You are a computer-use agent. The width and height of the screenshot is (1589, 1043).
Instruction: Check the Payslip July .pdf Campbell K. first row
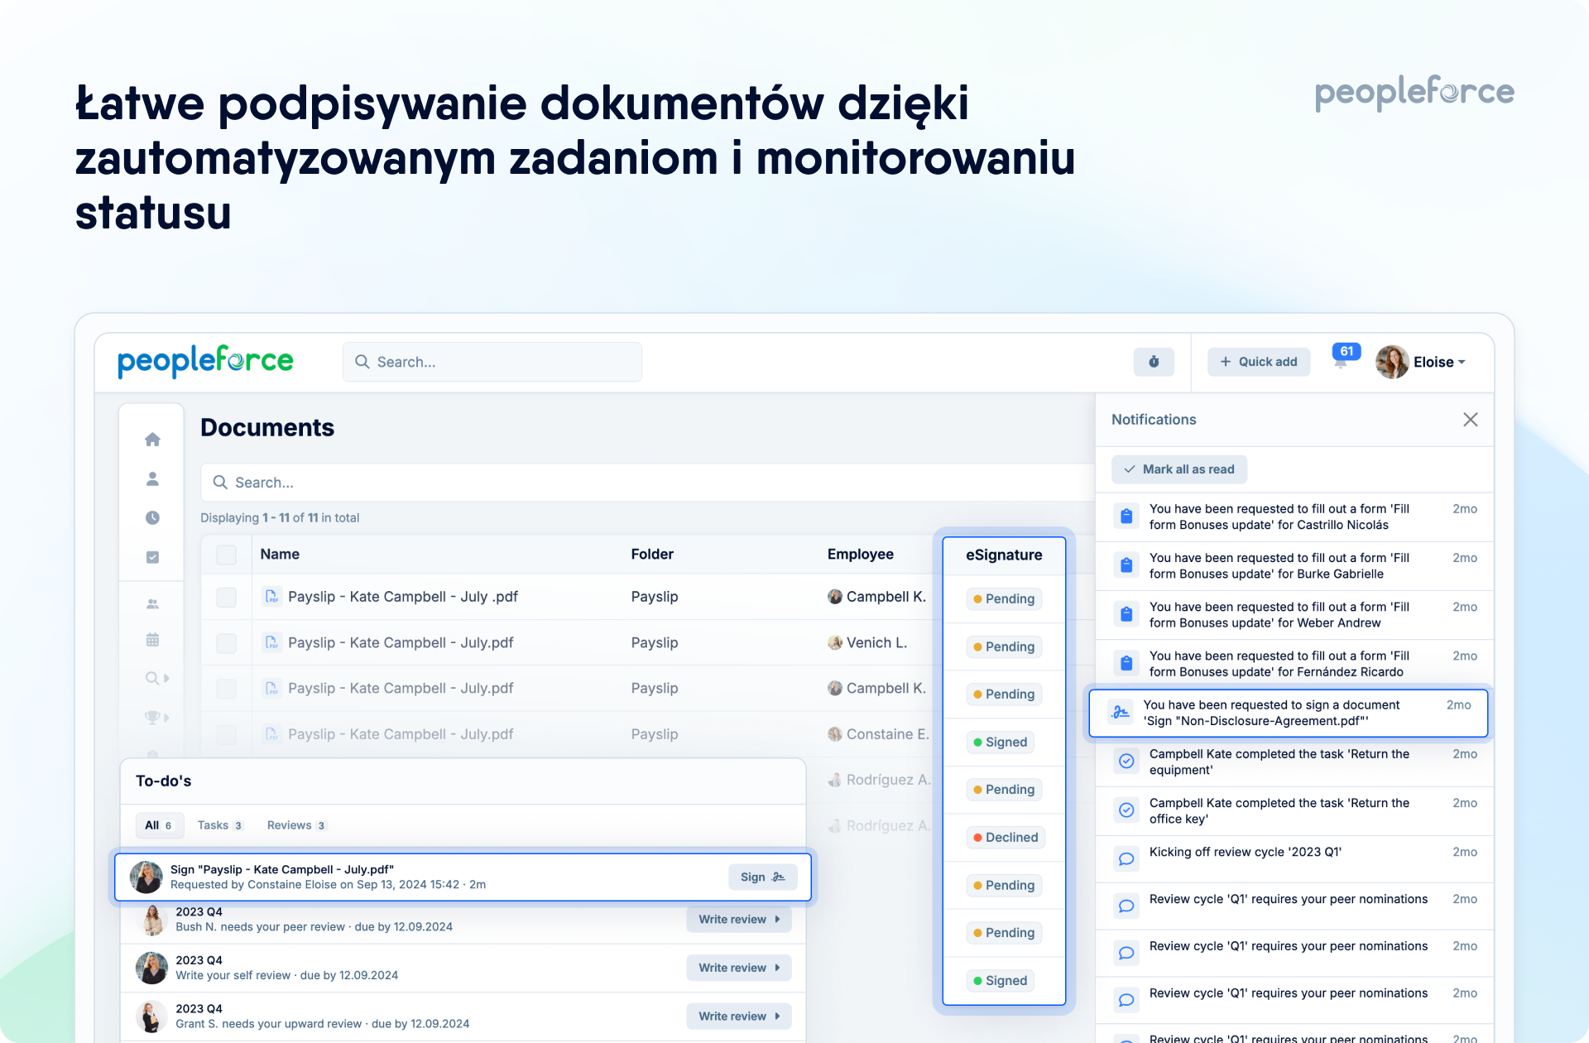(x=226, y=597)
